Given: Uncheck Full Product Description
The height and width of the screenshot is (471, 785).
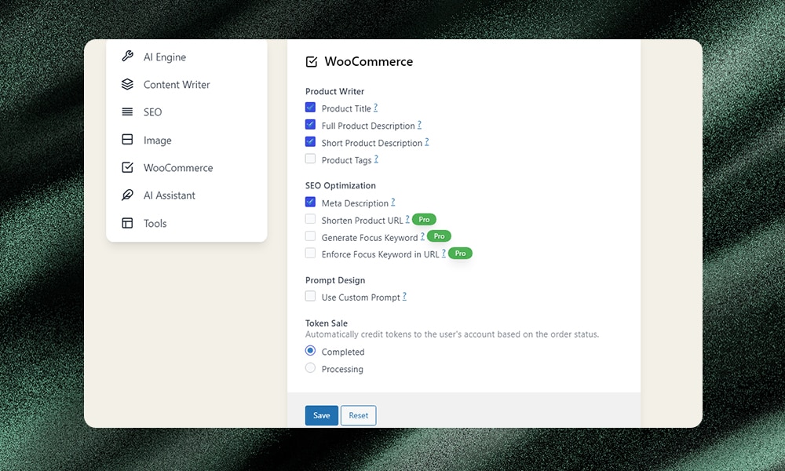Looking at the screenshot, I should pos(311,125).
